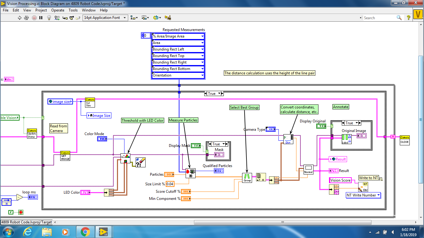Open the Operate menu

[x=58, y=10]
